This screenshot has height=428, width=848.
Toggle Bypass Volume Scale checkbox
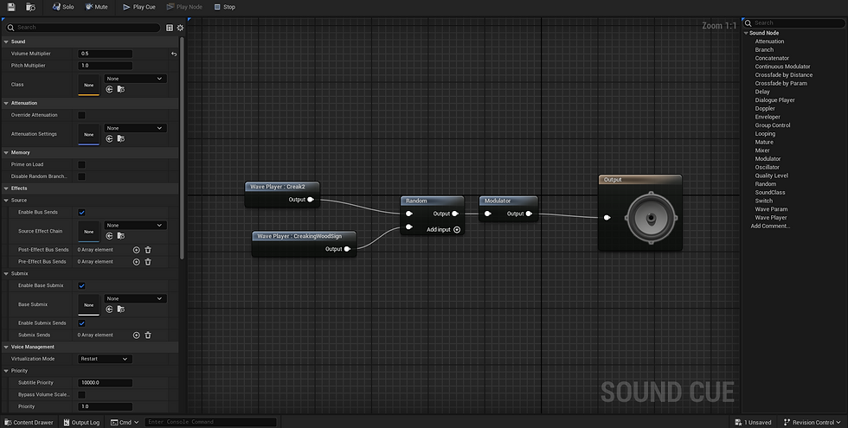pos(81,394)
